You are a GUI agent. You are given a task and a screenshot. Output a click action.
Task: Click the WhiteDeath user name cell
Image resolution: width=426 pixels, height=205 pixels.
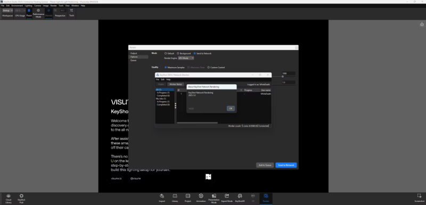click(x=265, y=94)
